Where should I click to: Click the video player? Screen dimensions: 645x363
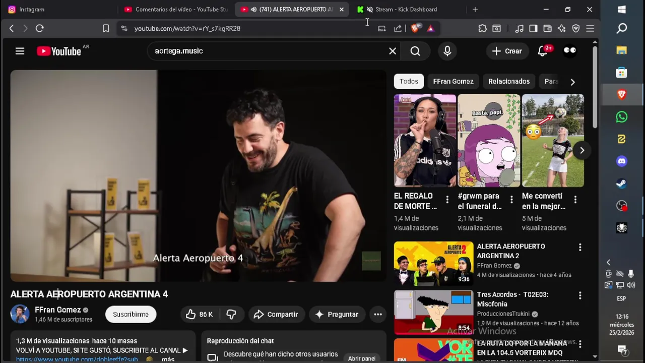pos(199,175)
